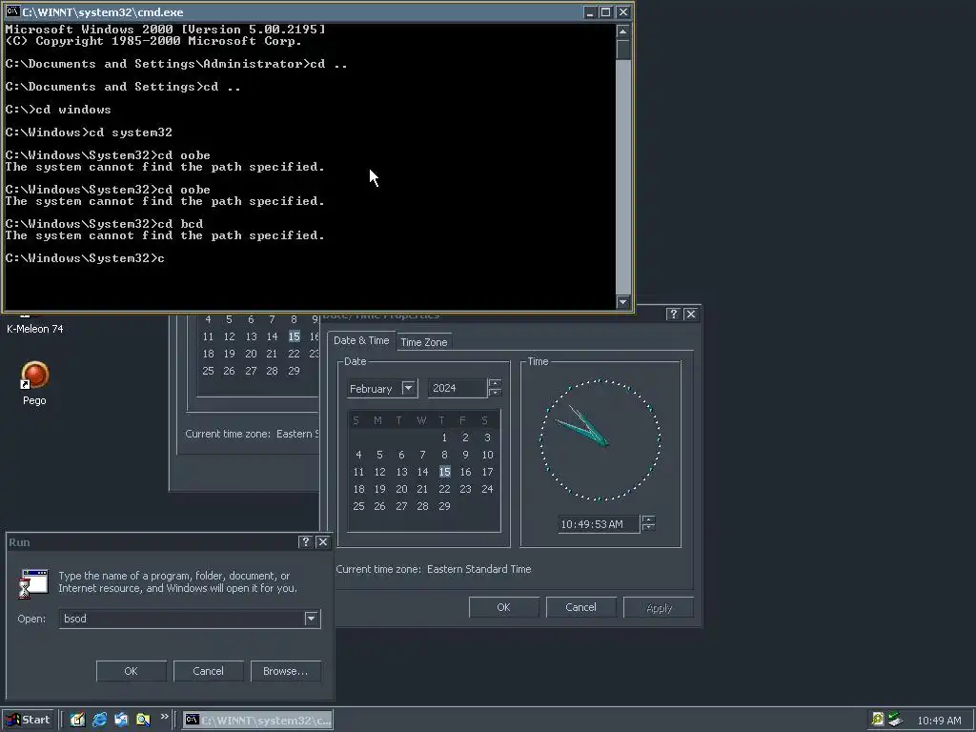Viewport: 976px width, 732px height.
Task: Select day 19 in the background calendar
Action: pyautogui.click(x=229, y=354)
